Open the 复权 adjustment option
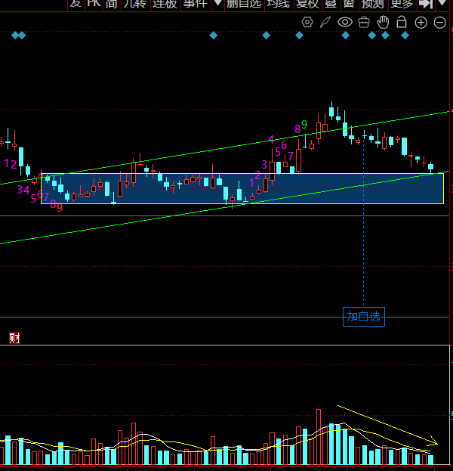The image size is (453, 471). coord(308,5)
